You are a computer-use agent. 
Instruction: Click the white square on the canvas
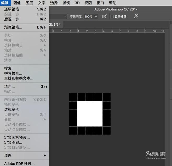point(90,114)
